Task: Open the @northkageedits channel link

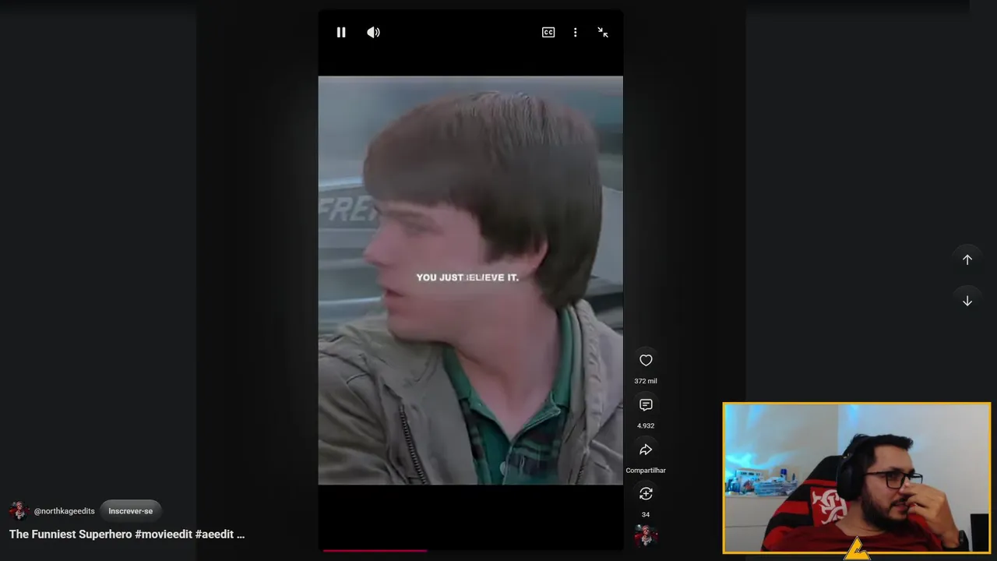Action: coord(65,511)
